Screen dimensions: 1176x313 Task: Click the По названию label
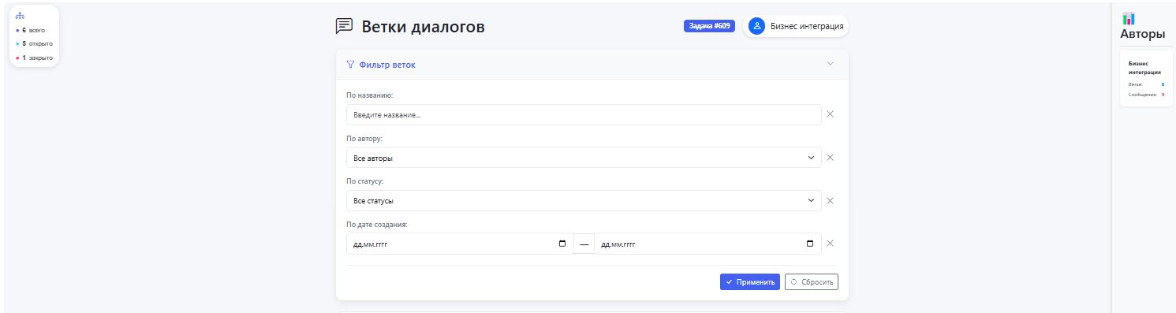tap(370, 95)
